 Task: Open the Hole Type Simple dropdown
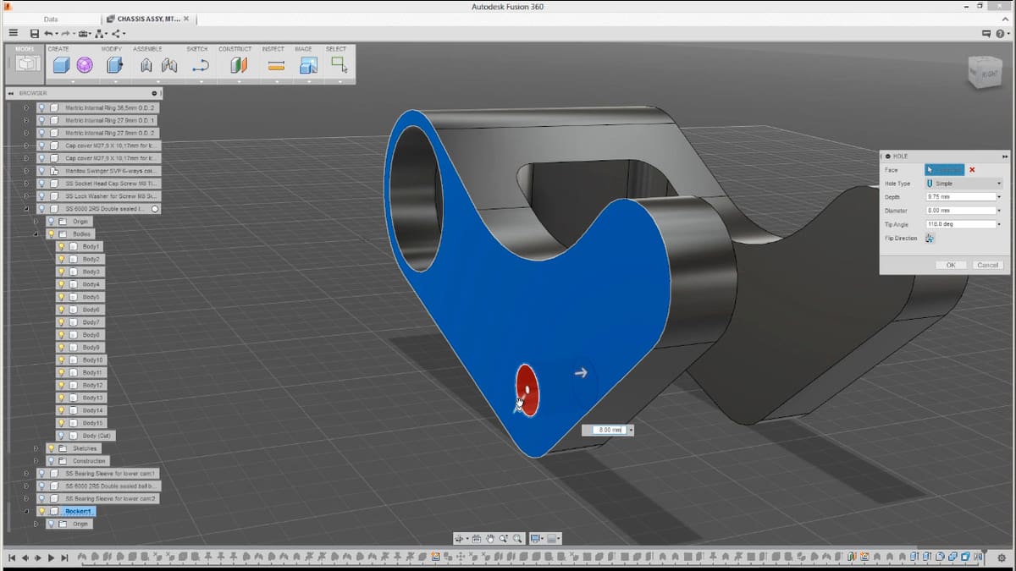pyautogui.click(x=964, y=184)
